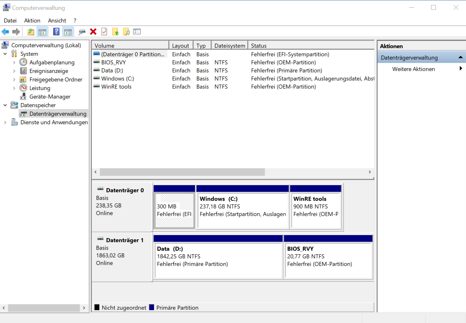Screen dimensions: 466x323
Task: Click the Computerverwaltung (Lokal) root icon
Action: click(x=5, y=45)
